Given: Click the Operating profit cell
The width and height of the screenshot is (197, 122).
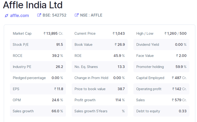Looking at the screenshot, I should point(161,89).
